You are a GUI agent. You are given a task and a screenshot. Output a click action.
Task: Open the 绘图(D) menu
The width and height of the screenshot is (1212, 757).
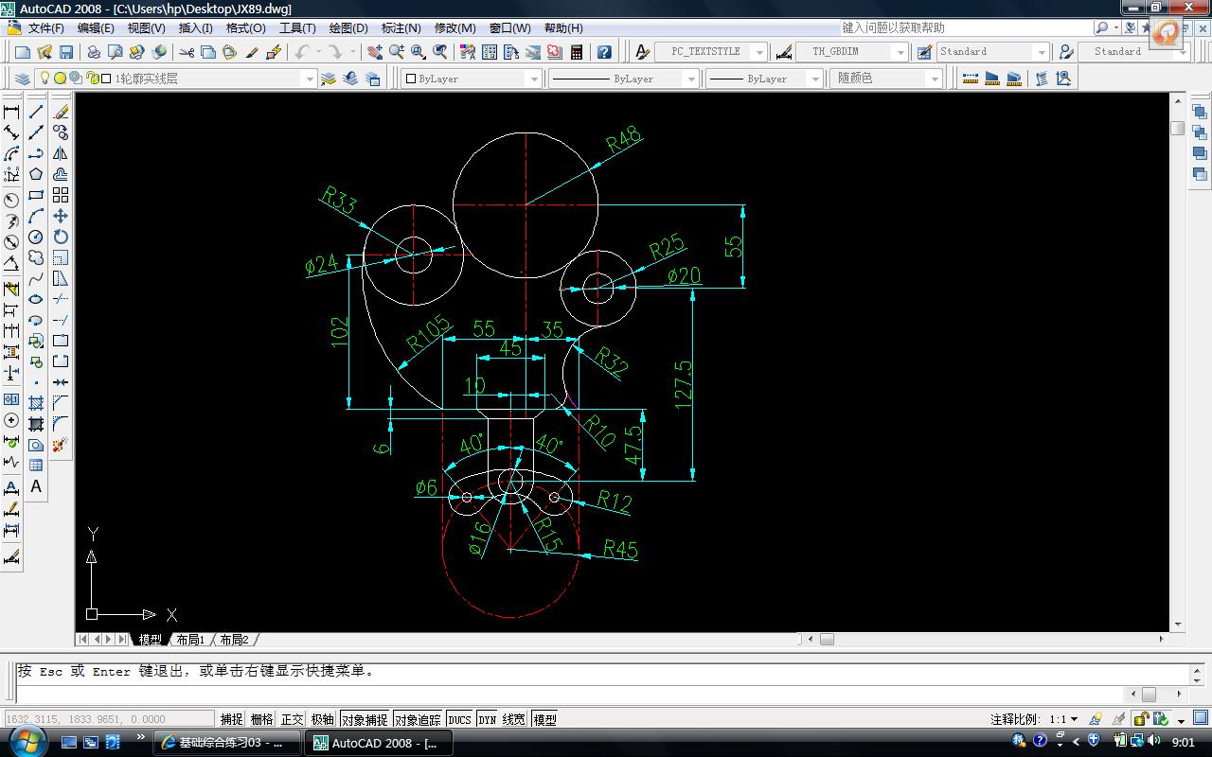pos(348,27)
